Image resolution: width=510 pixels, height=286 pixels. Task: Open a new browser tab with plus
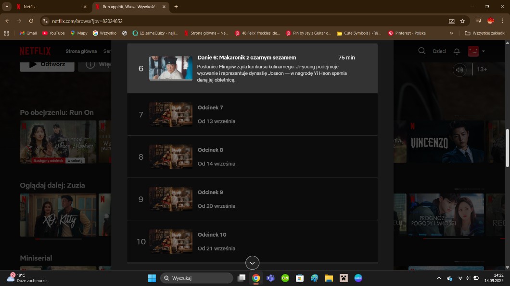click(176, 7)
